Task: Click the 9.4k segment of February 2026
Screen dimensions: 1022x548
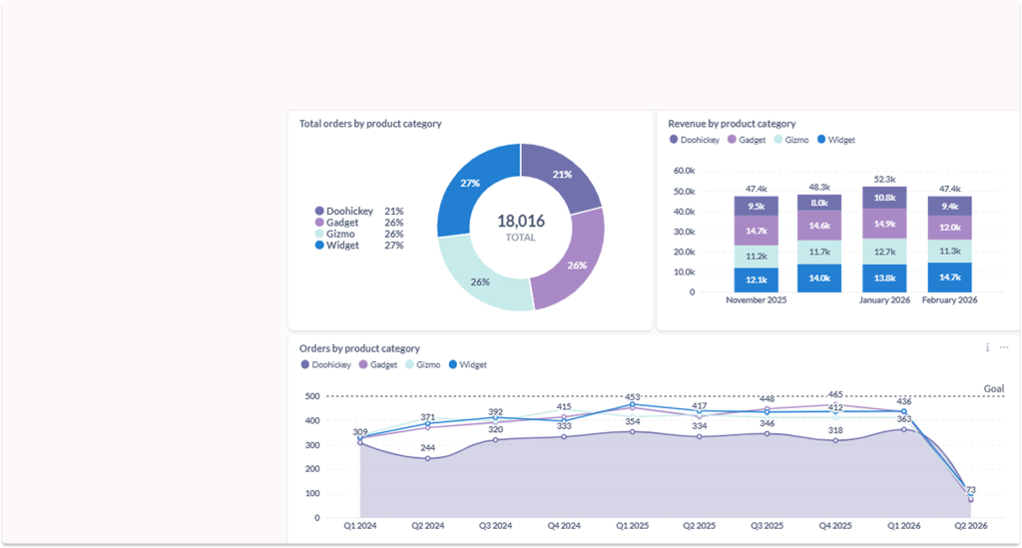Action: point(950,206)
